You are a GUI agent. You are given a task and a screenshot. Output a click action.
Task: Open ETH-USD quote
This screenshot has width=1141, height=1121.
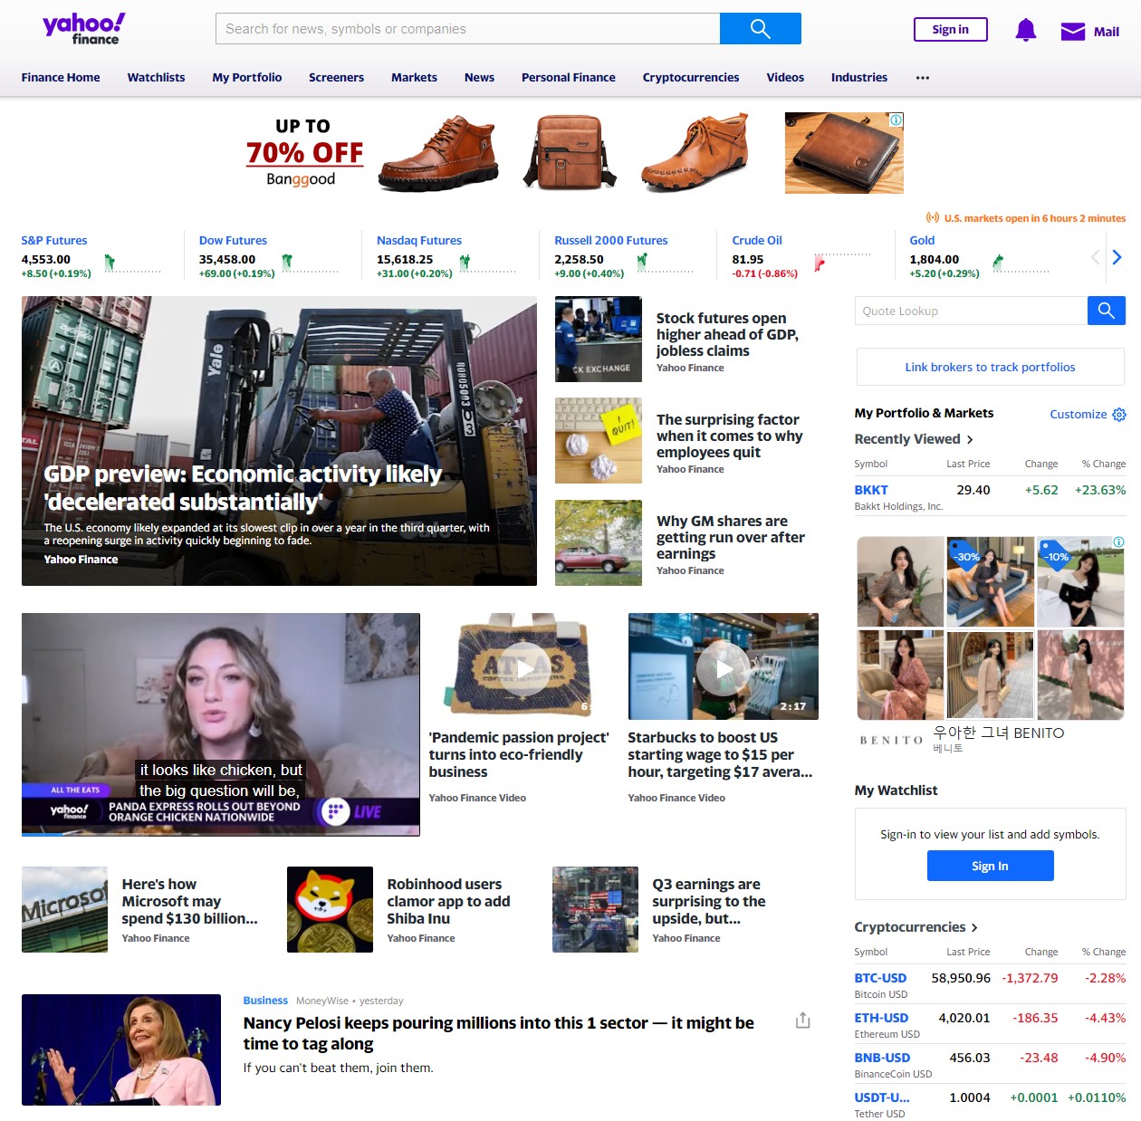(881, 1018)
